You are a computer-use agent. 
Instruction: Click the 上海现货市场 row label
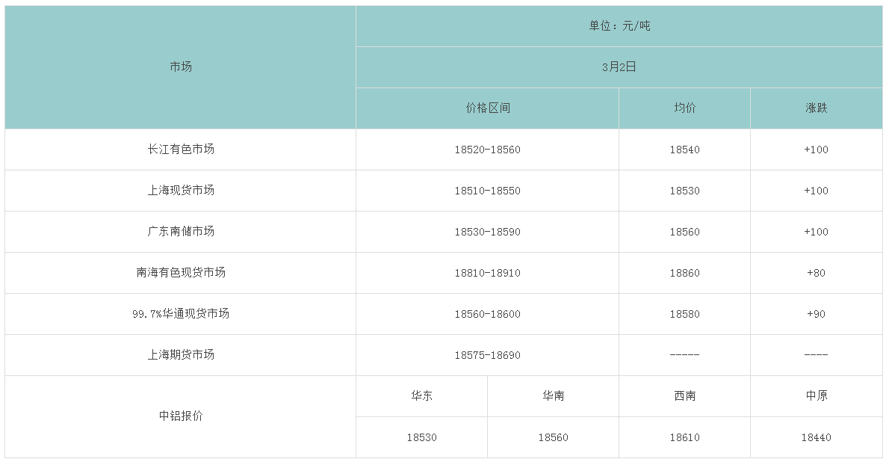point(181,191)
